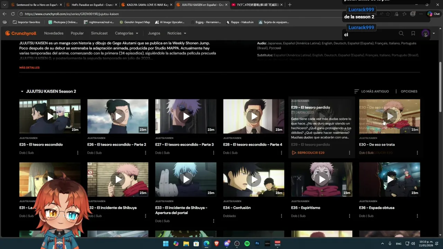Screen dimensions: 443x249
Task: Open the three-dot menu for E35 Espiritismo
Action: coord(349,216)
